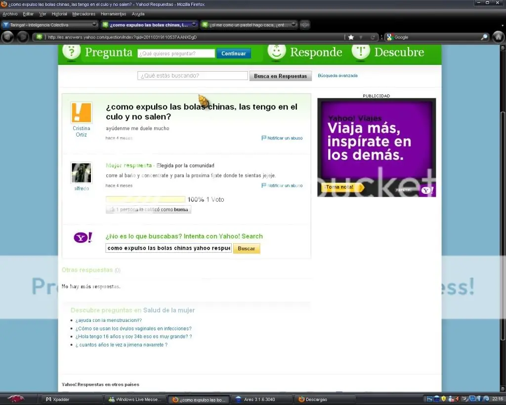Click the Busca en Respuestas button
Screen dimensions: 506x405
tap(281, 76)
